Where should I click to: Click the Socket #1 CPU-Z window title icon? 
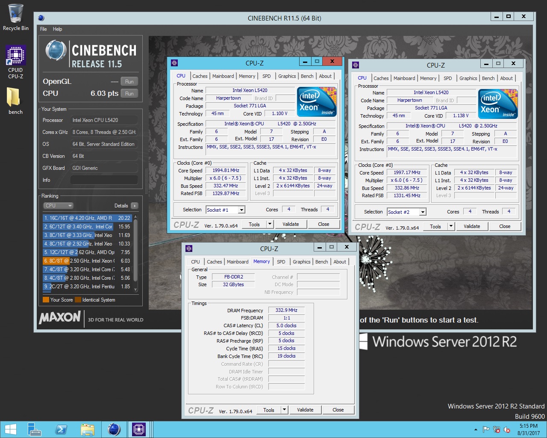pos(174,63)
